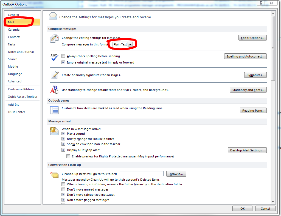281x216 pixels.
Task: Open Editor Options dialog
Action: click(252, 38)
